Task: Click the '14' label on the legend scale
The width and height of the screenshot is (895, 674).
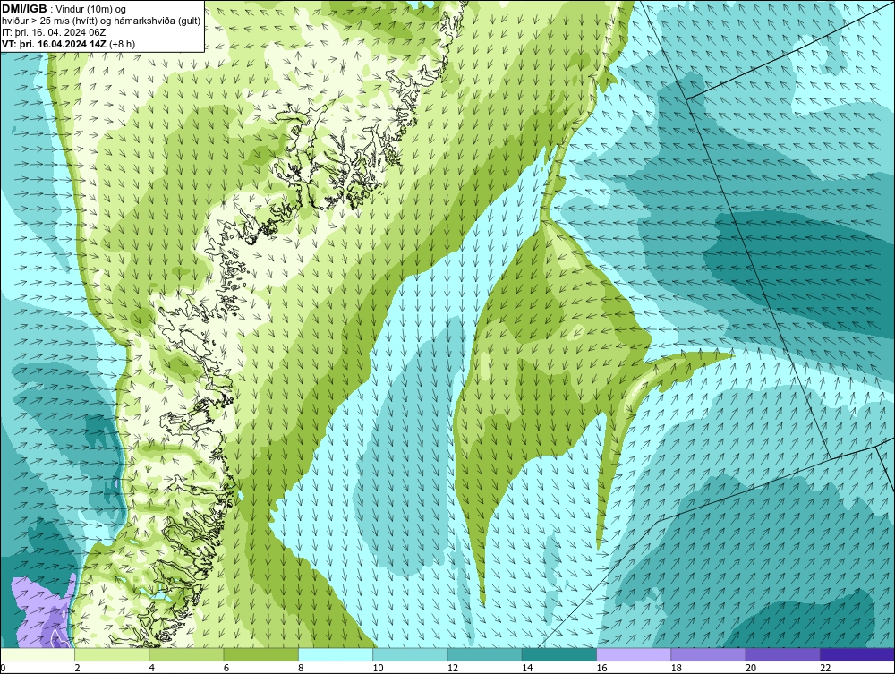Action: [527, 669]
